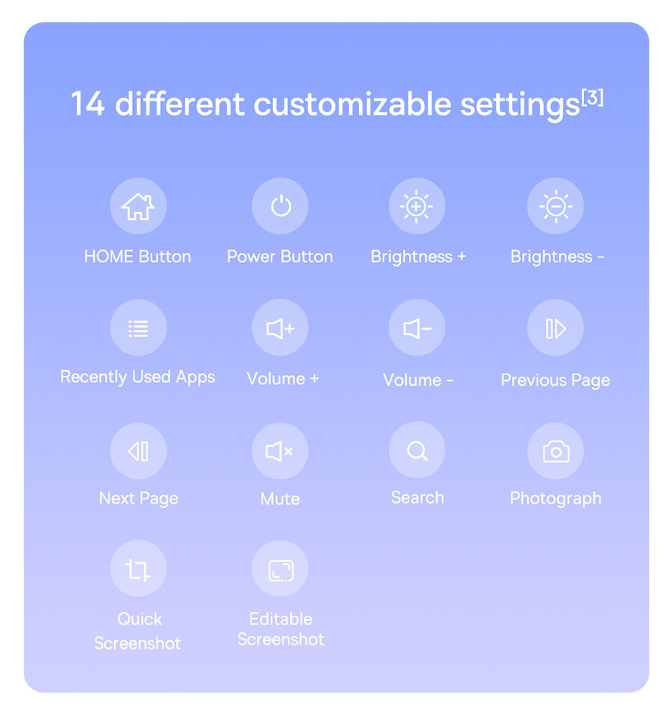Image resolution: width=668 pixels, height=725 pixels.
Task: Tap the Volume − speaker icon
Action: 417,328
